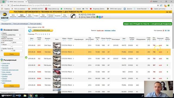Open Chrome three-dot menu
Screen dimensions: 174x98
pyautogui.click(x=172, y=5)
